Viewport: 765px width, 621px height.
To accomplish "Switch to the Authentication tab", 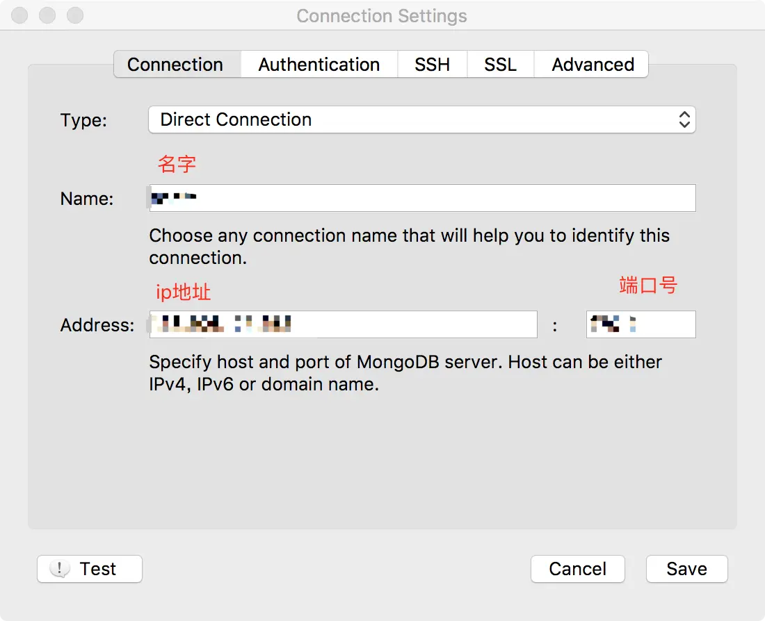I will tap(319, 65).
